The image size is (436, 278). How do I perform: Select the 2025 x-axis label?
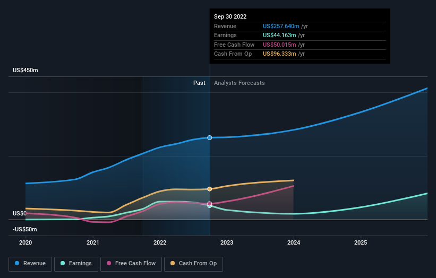pyautogui.click(x=361, y=243)
